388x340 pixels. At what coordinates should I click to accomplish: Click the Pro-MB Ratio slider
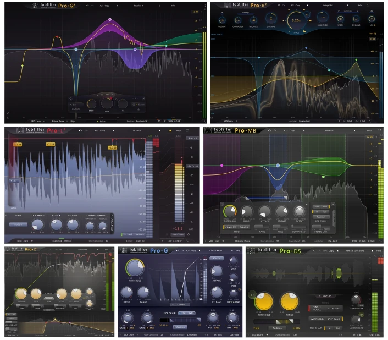[x=262, y=226]
